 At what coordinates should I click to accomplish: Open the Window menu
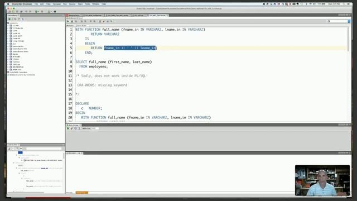pyautogui.click(x=96, y=4)
